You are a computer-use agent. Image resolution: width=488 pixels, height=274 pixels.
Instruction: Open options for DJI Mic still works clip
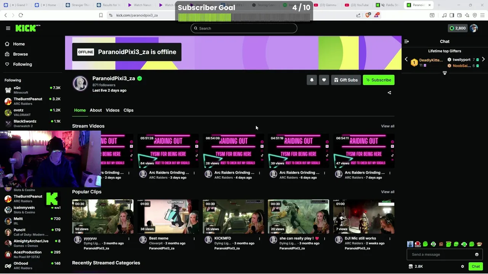[x=390, y=239]
